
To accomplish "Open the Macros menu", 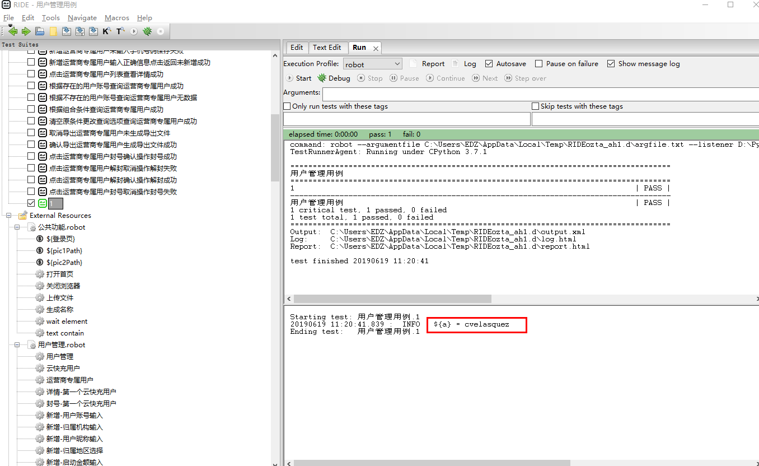I will click(x=117, y=18).
